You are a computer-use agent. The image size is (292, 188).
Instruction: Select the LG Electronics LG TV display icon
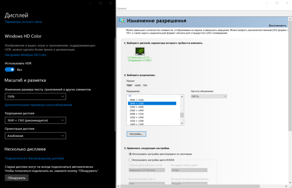coord(139,51)
